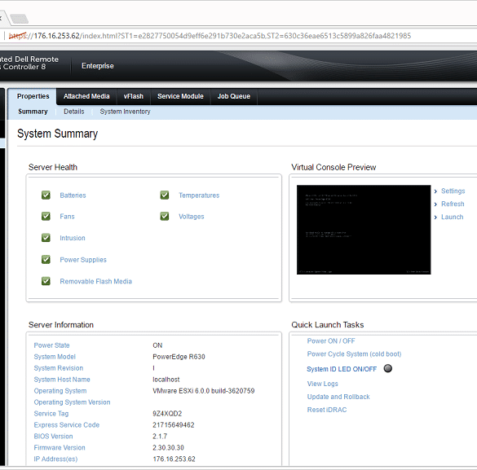The height and width of the screenshot is (470, 477).
Task: Open the Intrusion health link
Action: 73,238
